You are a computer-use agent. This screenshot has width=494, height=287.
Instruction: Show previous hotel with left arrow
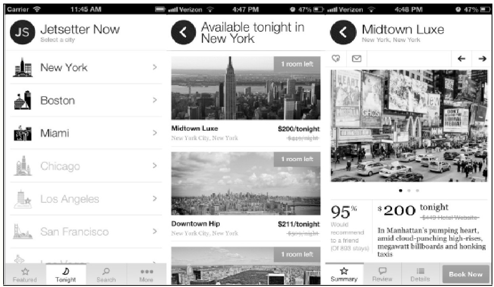point(461,59)
